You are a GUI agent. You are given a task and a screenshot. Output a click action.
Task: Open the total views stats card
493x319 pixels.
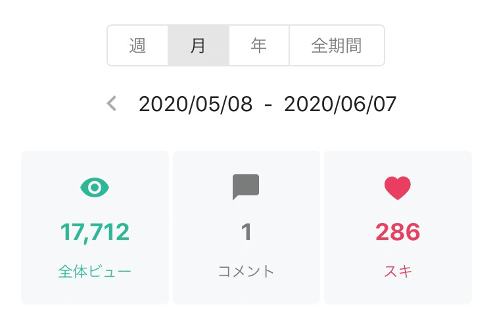coord(95,289)
